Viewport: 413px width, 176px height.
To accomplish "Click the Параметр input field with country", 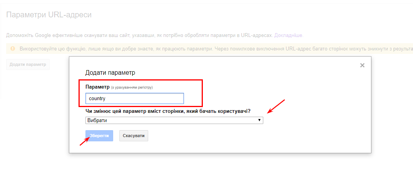I will pyautogui.click(x=135, y=99).
